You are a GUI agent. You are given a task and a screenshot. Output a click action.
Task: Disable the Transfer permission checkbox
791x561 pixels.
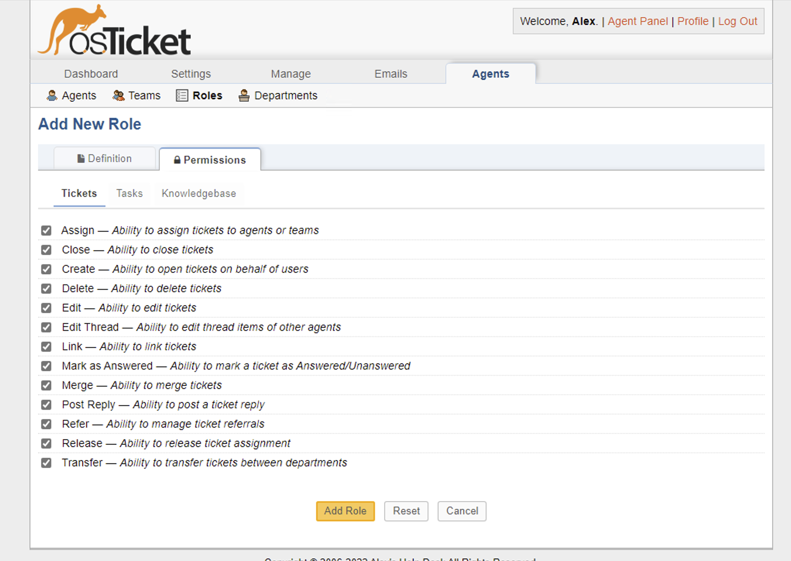pos(46,463)
